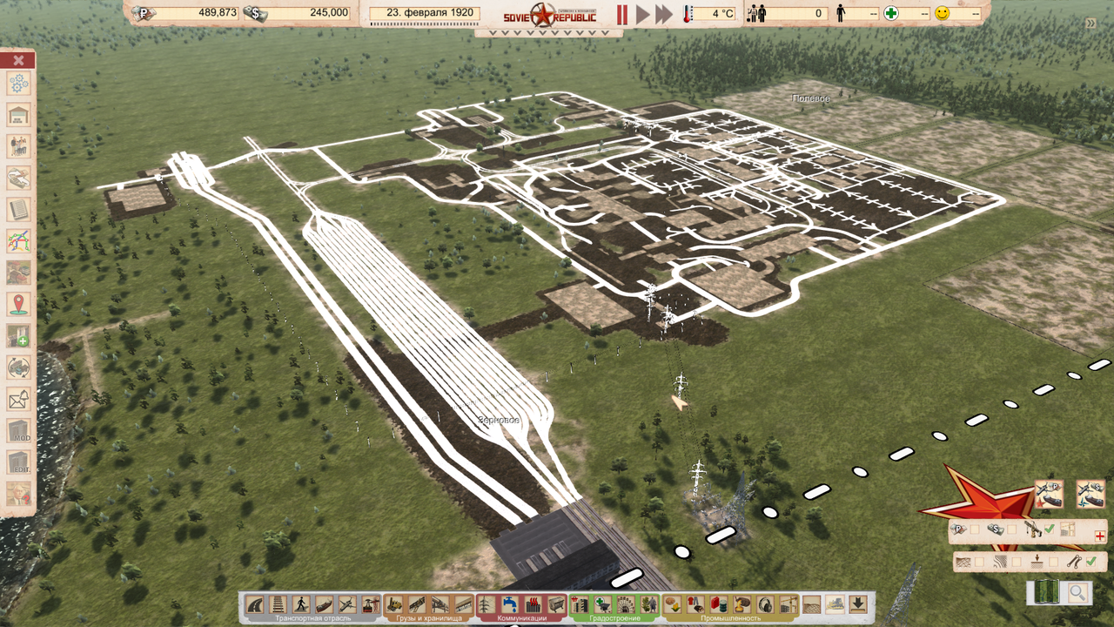The image size is (1114, 627).
Task: Open the colored transit lines map icon
Action: [18, 241]
